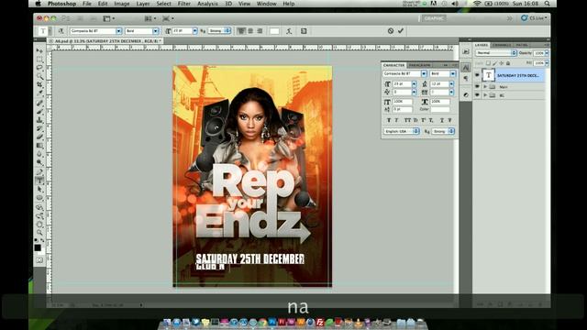The height and width of the screenshot is (330, 587).
Task: Open the Filter menu
Action: [183, 4]
